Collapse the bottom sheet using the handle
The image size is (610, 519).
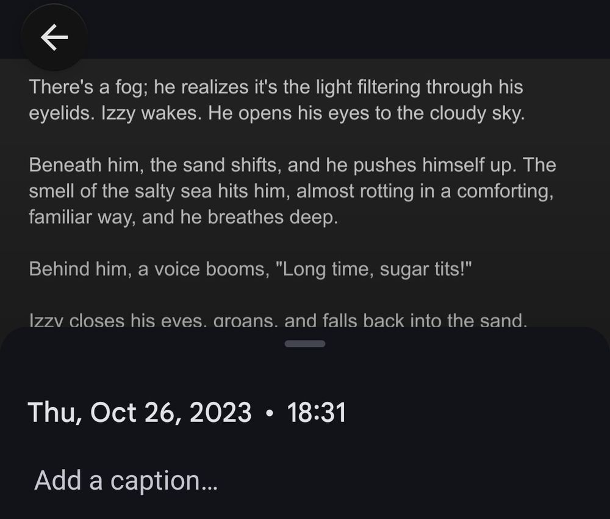pyautogui.click(x=305, y=344)
